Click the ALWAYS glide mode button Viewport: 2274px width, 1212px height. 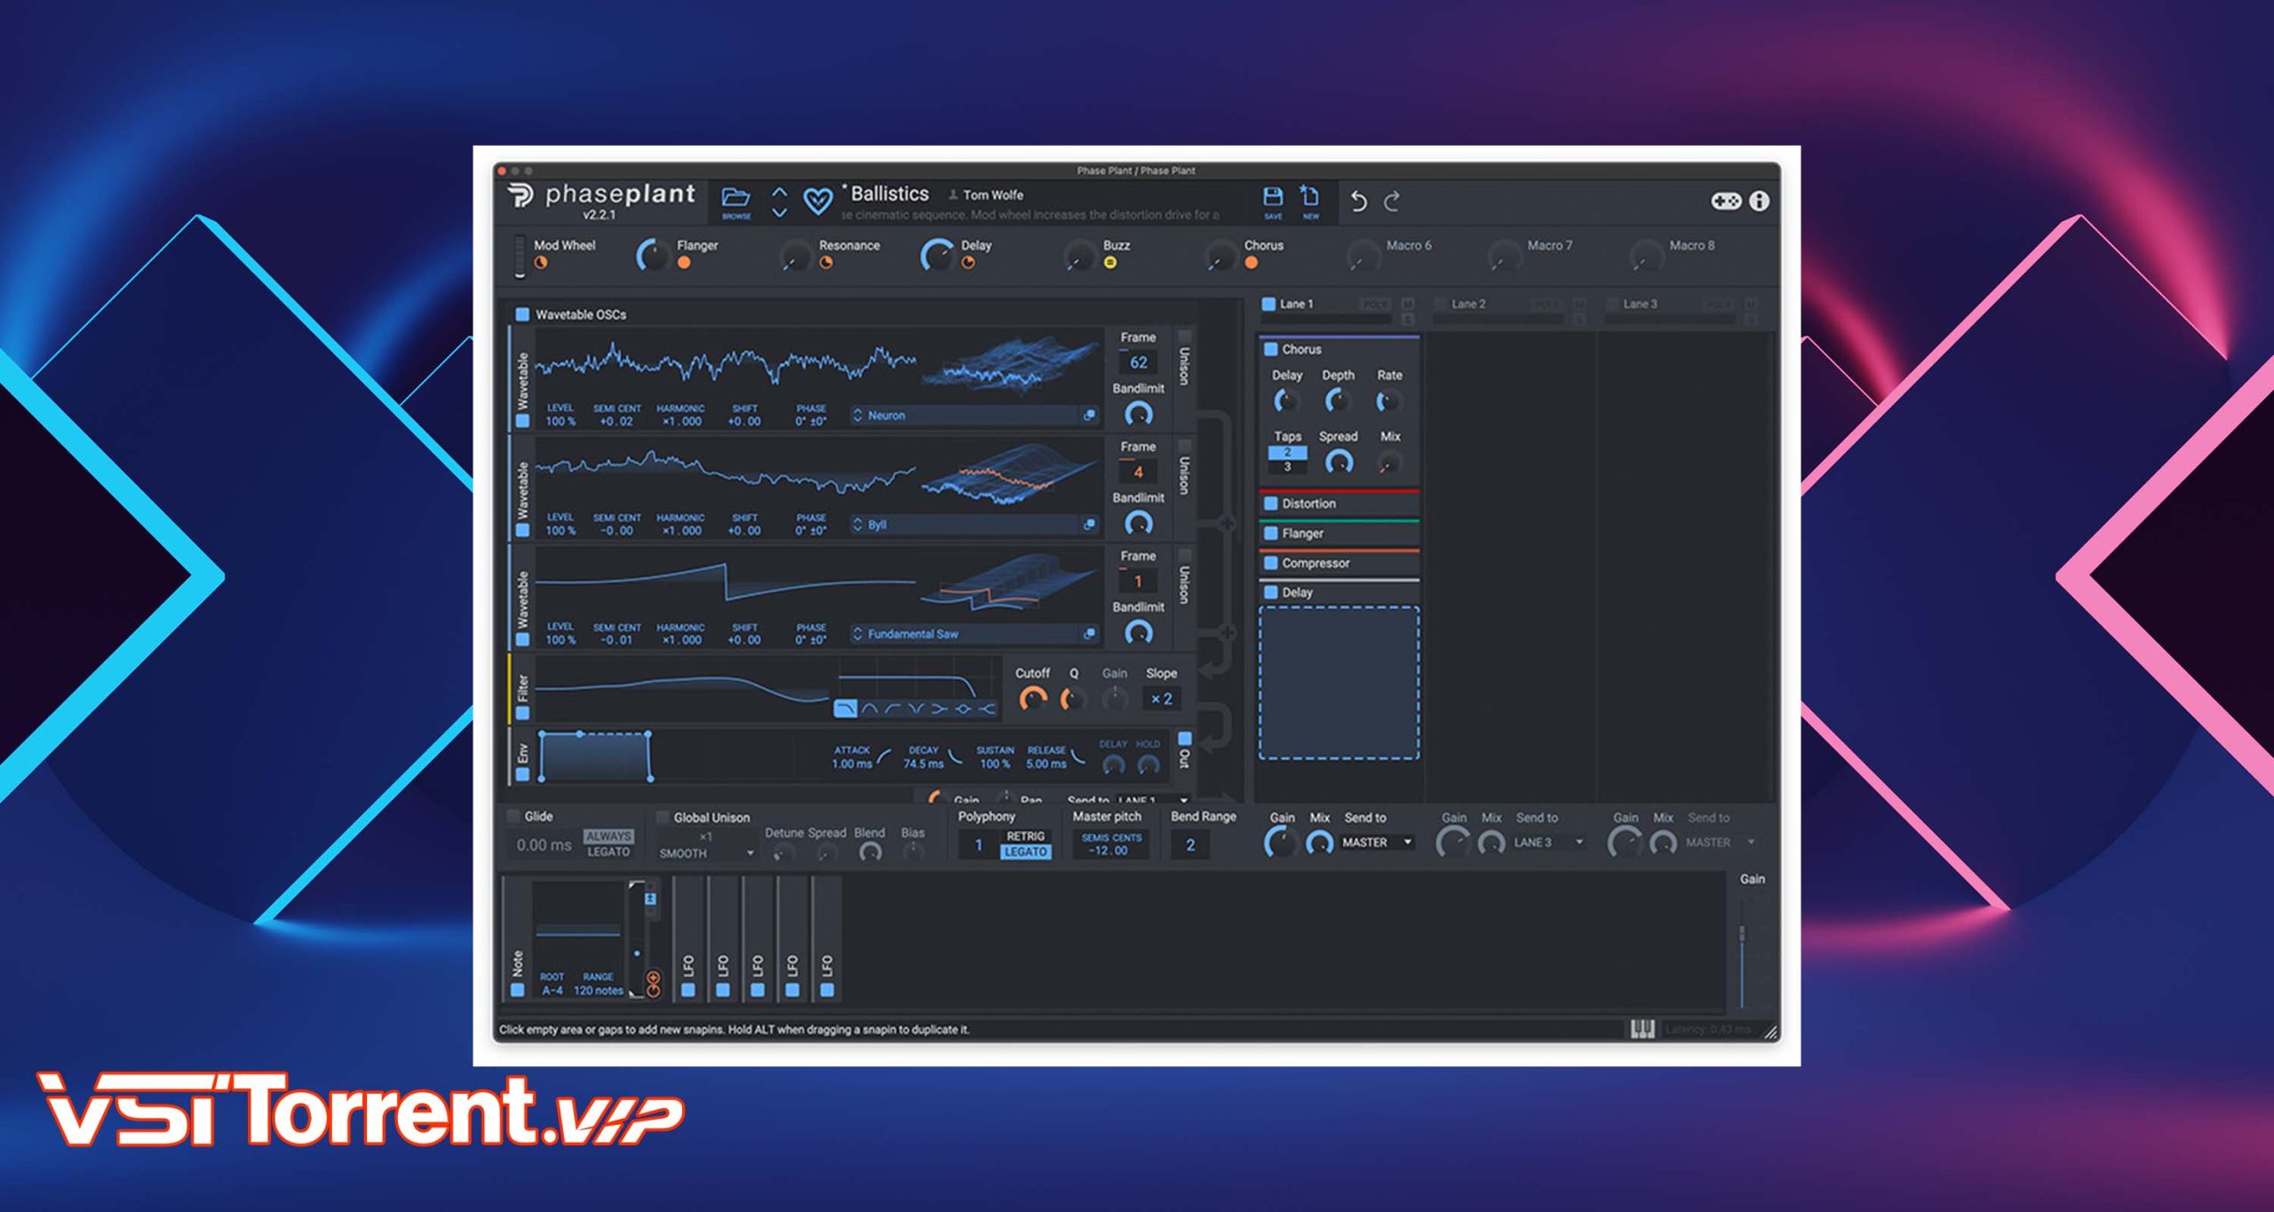[608, 836]
